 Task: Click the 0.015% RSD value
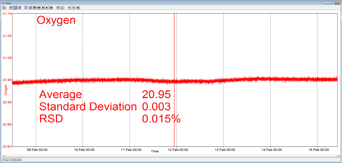pos(161,119)
